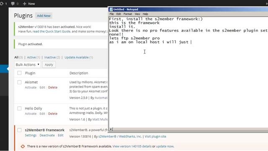Open View version 140105 details link
Viewport: 268px width, 151px height.
[x=132, y=146]
